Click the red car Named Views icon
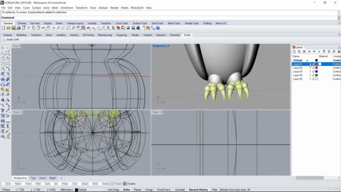The image size is (341, 192). coord(88,28)
